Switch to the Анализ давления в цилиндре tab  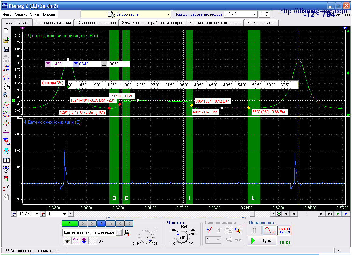pyautogui.click(x=215, y=23)
